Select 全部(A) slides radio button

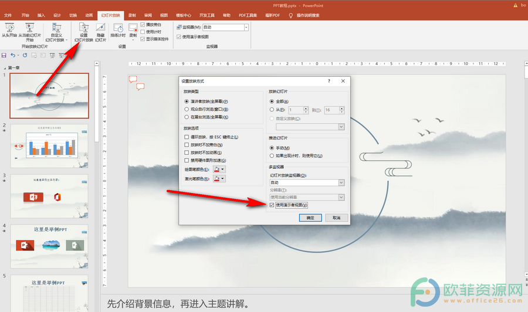pyautogui.click(x=272, y=101)
